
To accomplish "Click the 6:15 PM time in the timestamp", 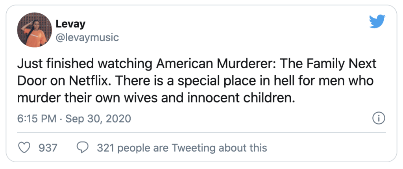I will pyautogui.click(x=37, y=119).
